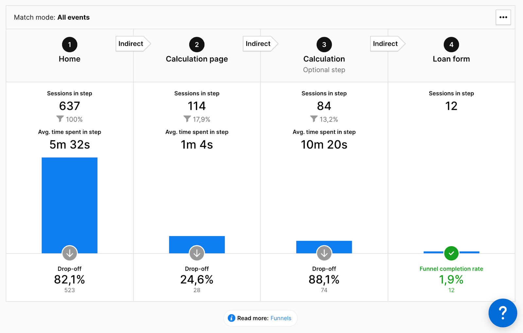Screen dimensions: 523x333
Task: Click the Calculation page step heading
Action: [x=197, y=59]
